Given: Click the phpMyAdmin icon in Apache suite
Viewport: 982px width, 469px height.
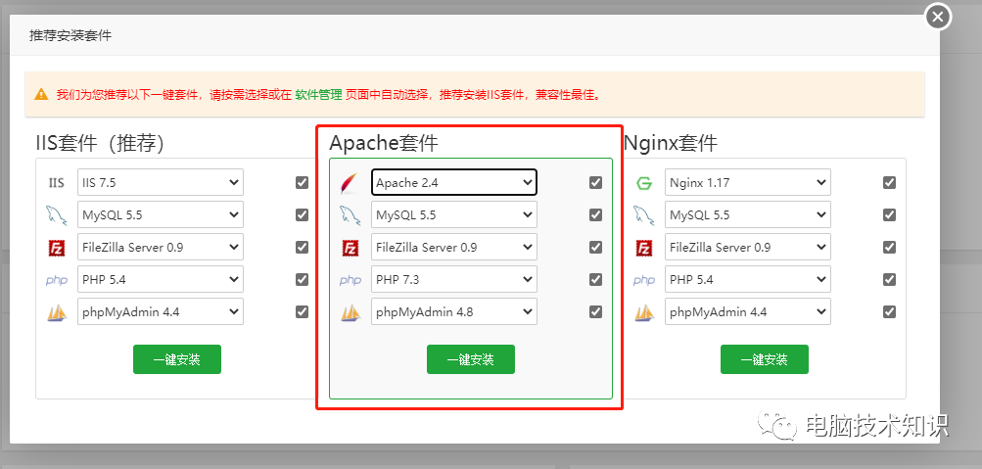Looking at the screenshot, I should 351,312.
